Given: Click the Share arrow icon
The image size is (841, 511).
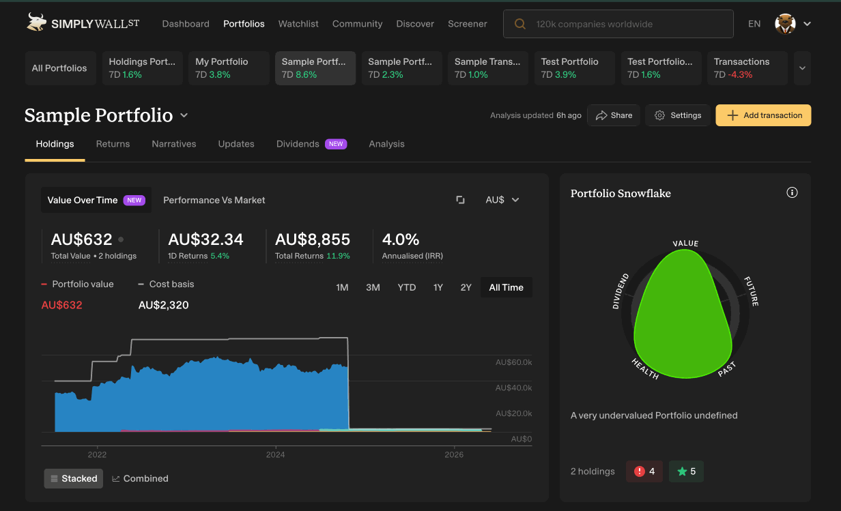Looking at the screenshot, I should click(601, 115).
